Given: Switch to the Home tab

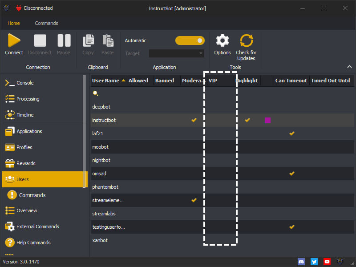Looking at the screenshot, I should pos(14,23).
